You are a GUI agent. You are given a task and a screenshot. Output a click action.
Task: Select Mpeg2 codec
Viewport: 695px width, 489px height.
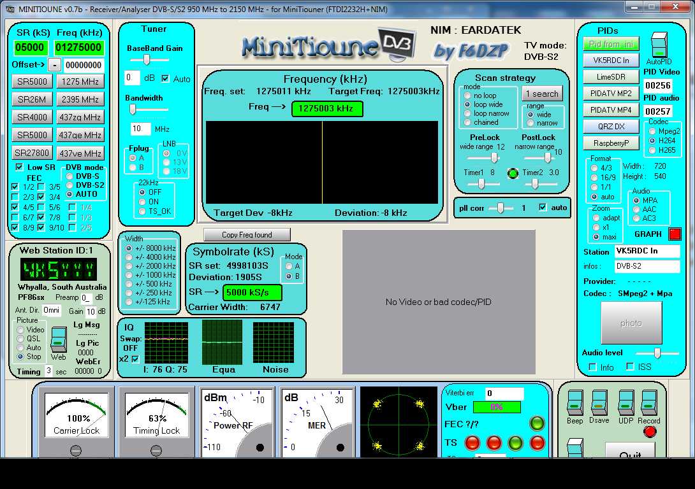pyautogui.click(x=652, y=131)
